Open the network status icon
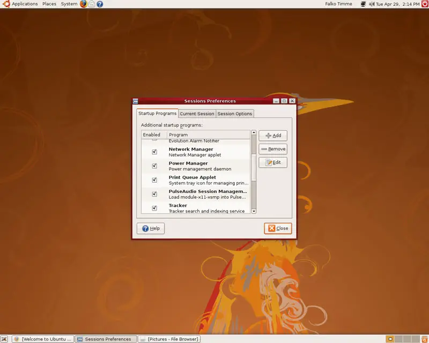 (363, 4)
